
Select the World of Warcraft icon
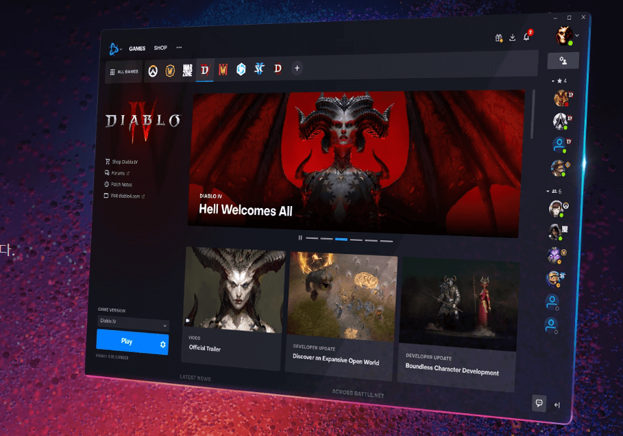(170, 70)
